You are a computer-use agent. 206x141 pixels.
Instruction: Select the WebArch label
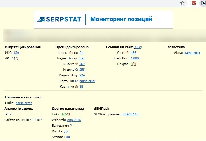click(x=59, y=120)
